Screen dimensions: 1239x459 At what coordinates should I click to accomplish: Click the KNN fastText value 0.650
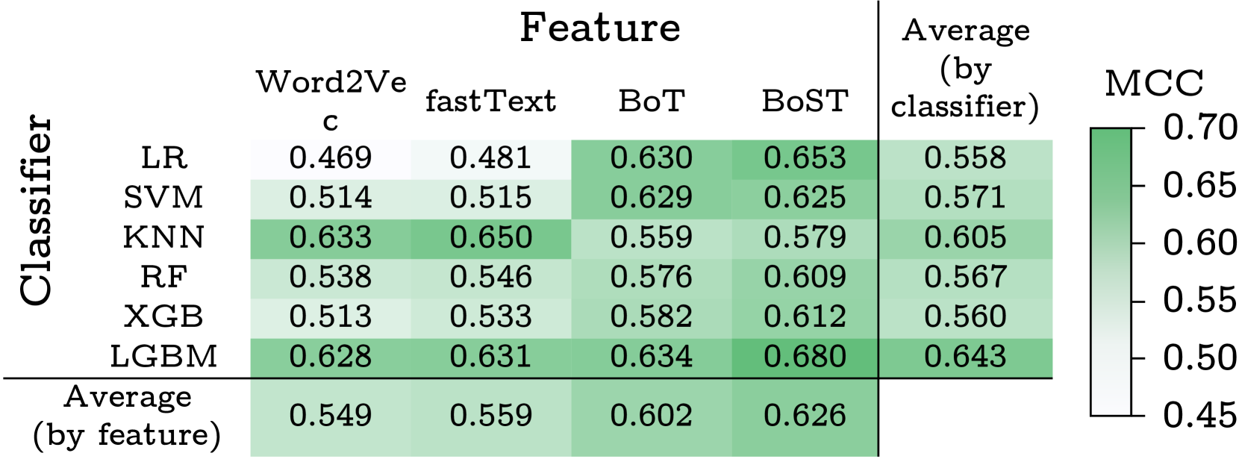click(x=490, y=238)
